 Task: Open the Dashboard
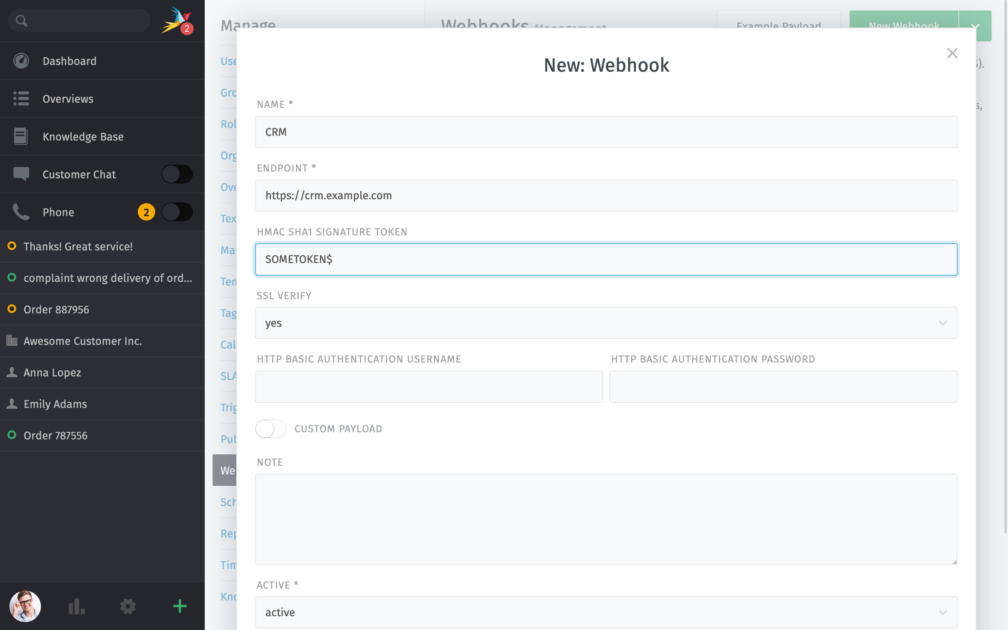[x=69, y=61]
